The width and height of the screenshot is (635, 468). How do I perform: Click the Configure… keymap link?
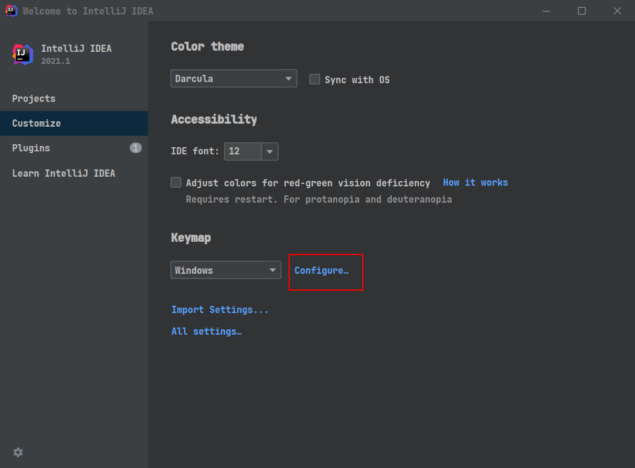pos(322,270)
